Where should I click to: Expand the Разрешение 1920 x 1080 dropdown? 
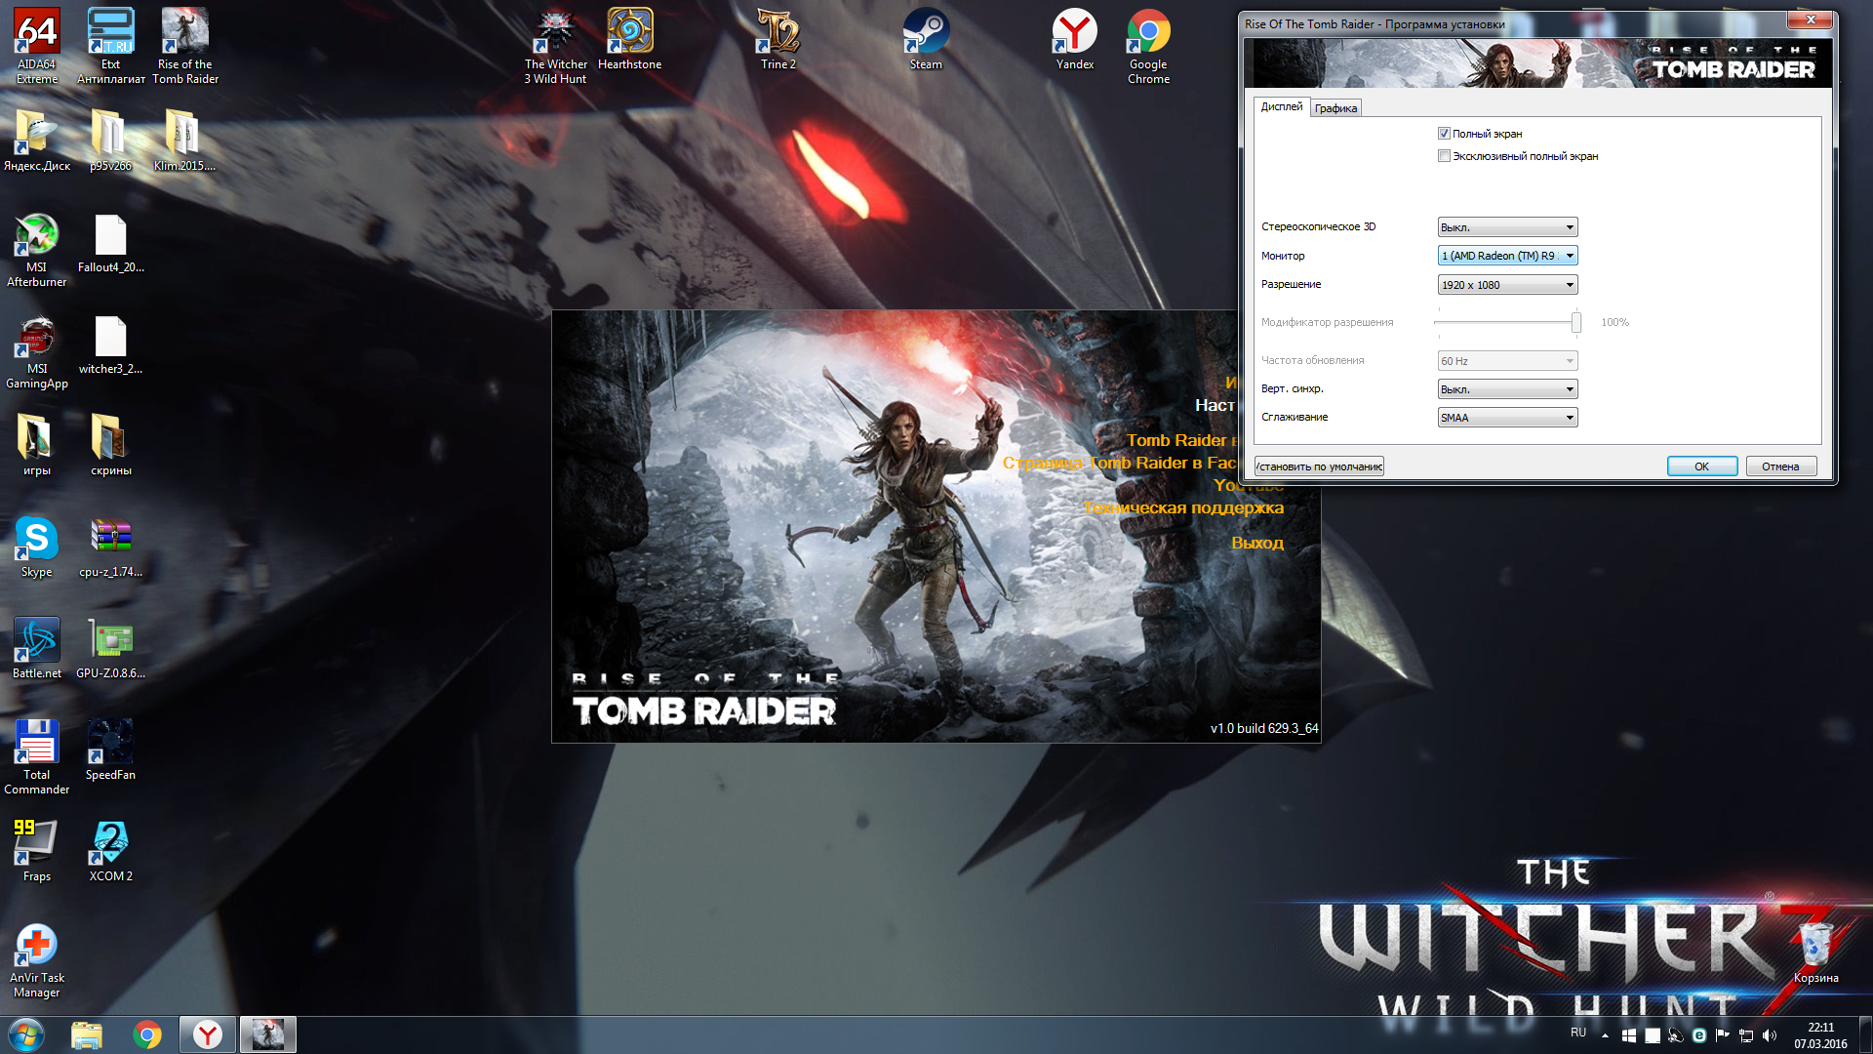tap(1507, 285)
